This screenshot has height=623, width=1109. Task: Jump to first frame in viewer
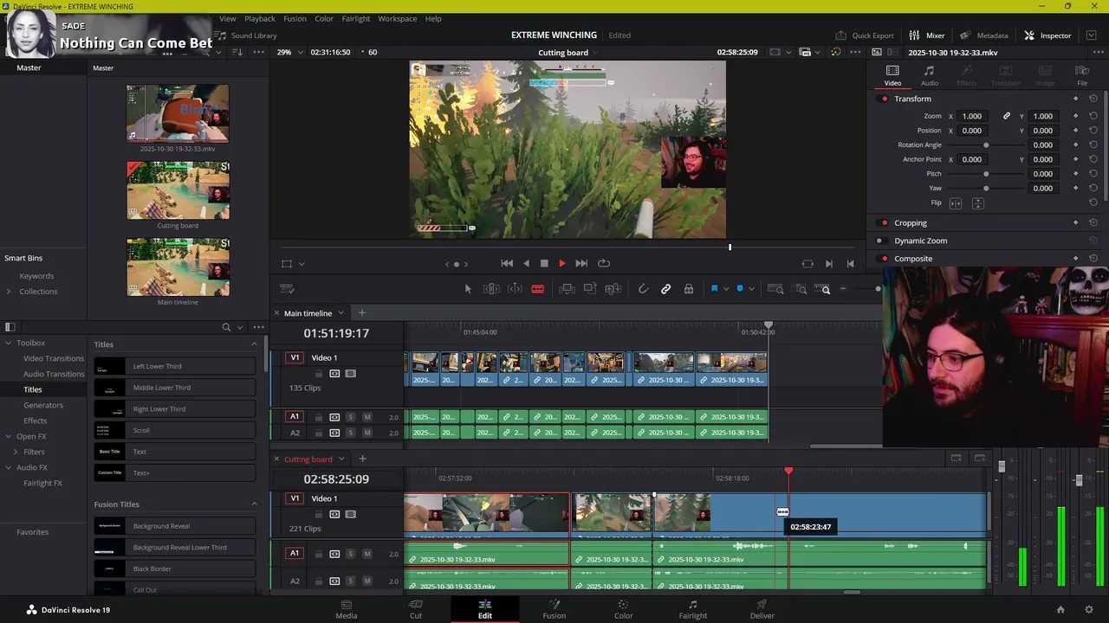click(x=507, y=263)
